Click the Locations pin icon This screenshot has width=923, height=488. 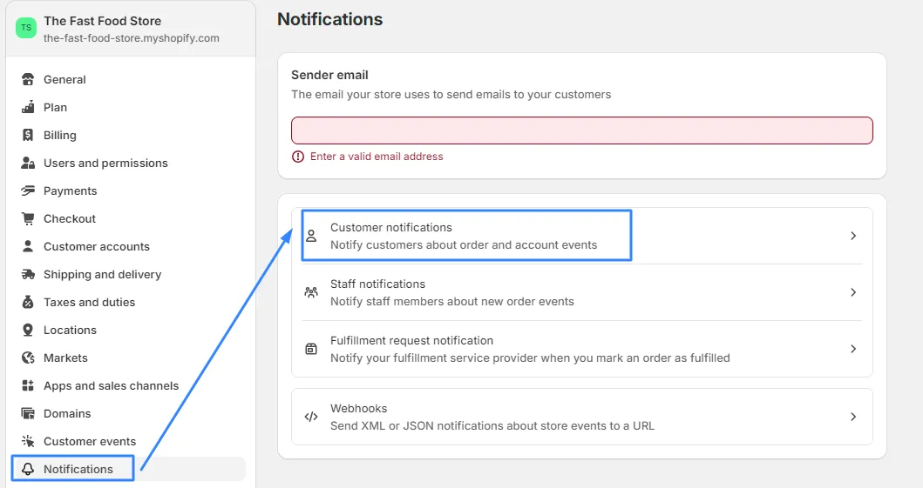click(28, 330)
